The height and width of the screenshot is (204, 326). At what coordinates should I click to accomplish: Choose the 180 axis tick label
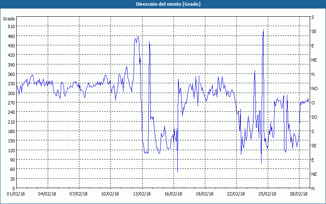pyautogui.click(x=11, y=131)
